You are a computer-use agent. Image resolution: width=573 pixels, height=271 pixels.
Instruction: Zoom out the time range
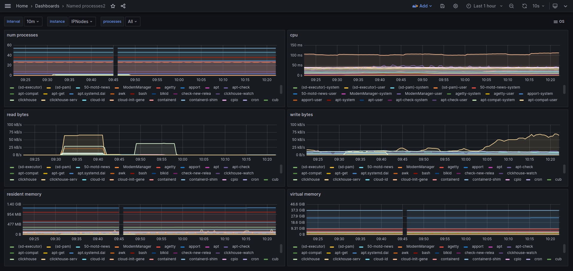pos(511,6)
